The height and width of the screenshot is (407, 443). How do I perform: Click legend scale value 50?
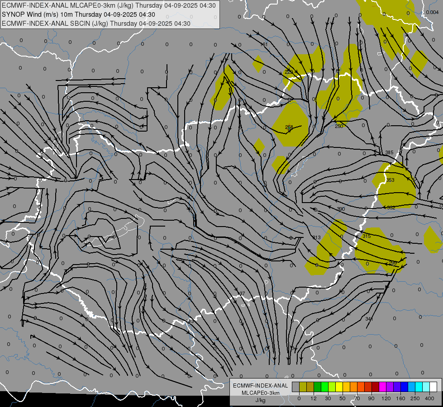tap(343, 398)
